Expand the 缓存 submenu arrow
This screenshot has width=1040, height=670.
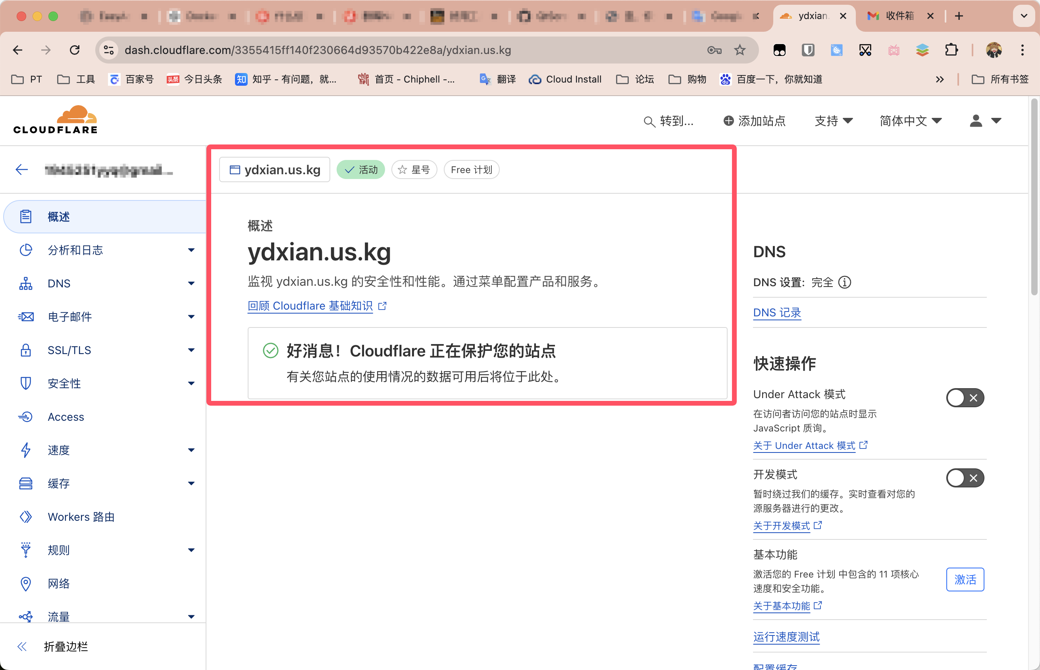[x=191, y=483]
